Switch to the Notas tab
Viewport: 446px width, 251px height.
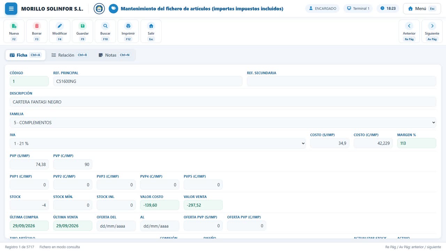click(114, 55)
